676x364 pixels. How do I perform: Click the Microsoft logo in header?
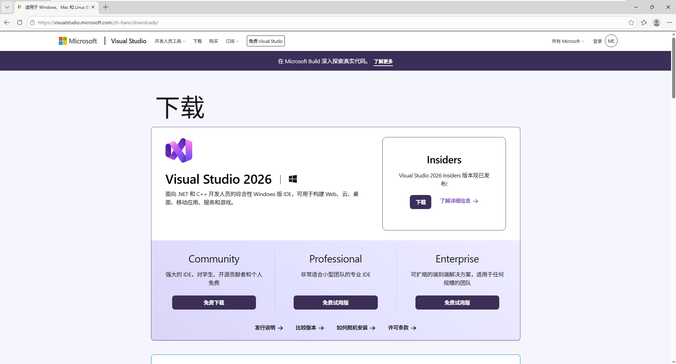78,41
